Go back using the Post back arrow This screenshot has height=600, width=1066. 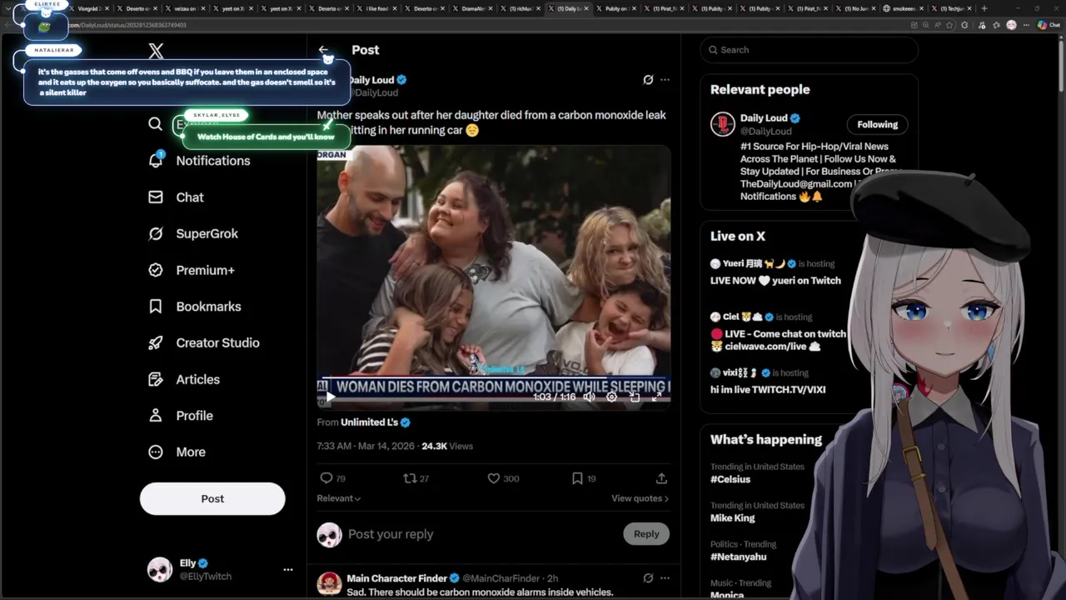(x=324, y=50)
